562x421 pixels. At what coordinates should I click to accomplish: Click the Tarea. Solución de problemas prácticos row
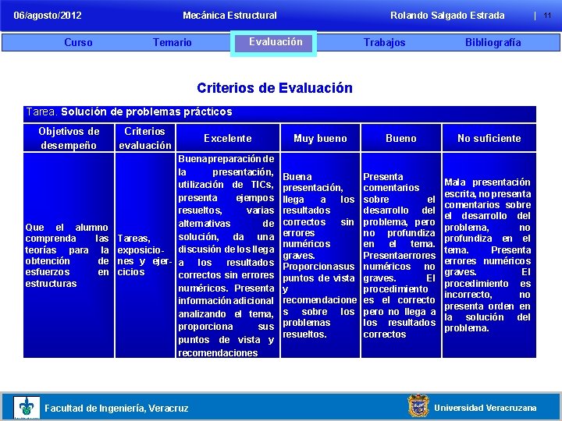279,114
